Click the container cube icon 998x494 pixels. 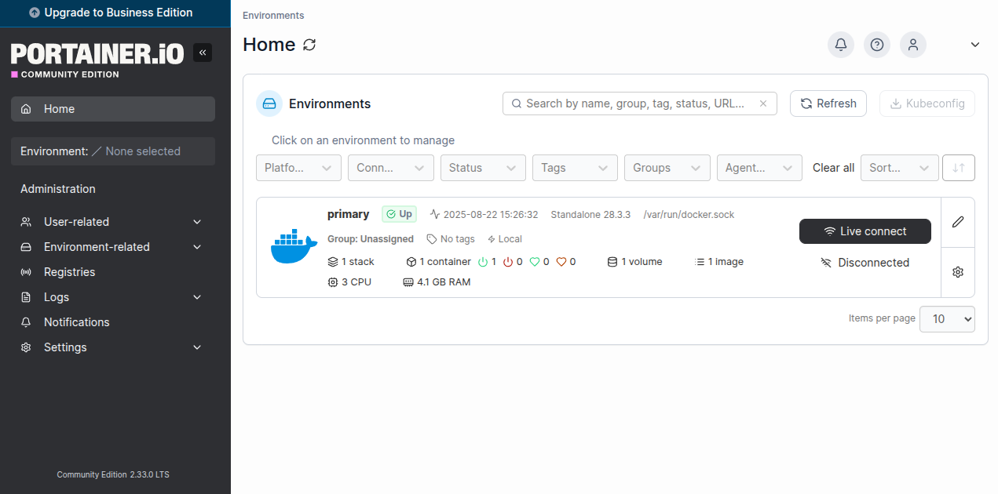click(x=411, y=262)
